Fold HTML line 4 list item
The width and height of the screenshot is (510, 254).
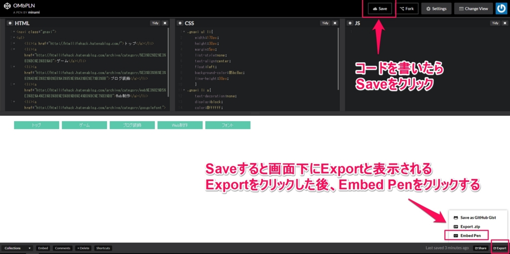tap(14, 49)
